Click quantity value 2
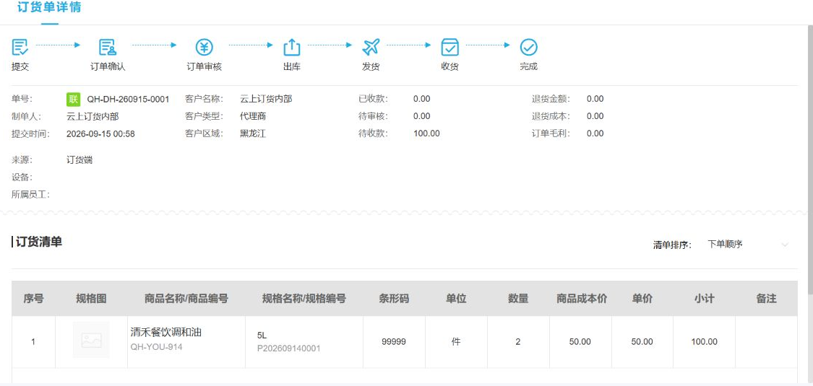Image resolution: width=813 pixels, height=386 pixels. tap(518, 341)
